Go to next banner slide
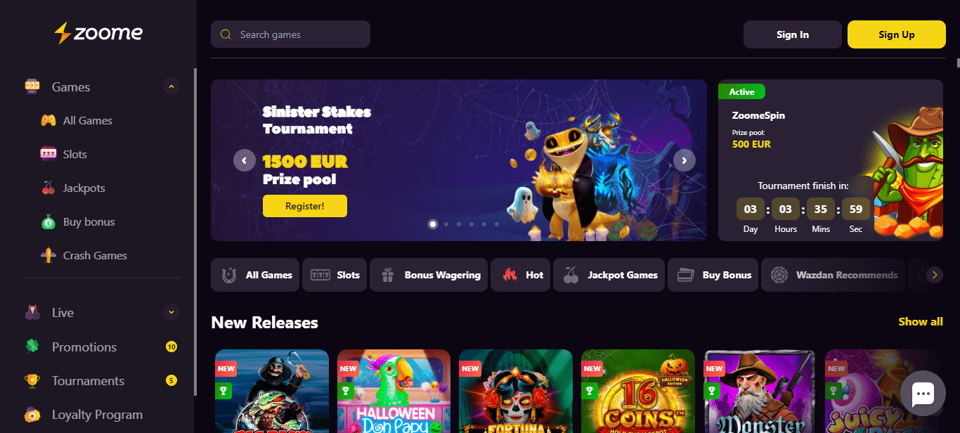Viewport: 960px width, 433px height. 685,160
